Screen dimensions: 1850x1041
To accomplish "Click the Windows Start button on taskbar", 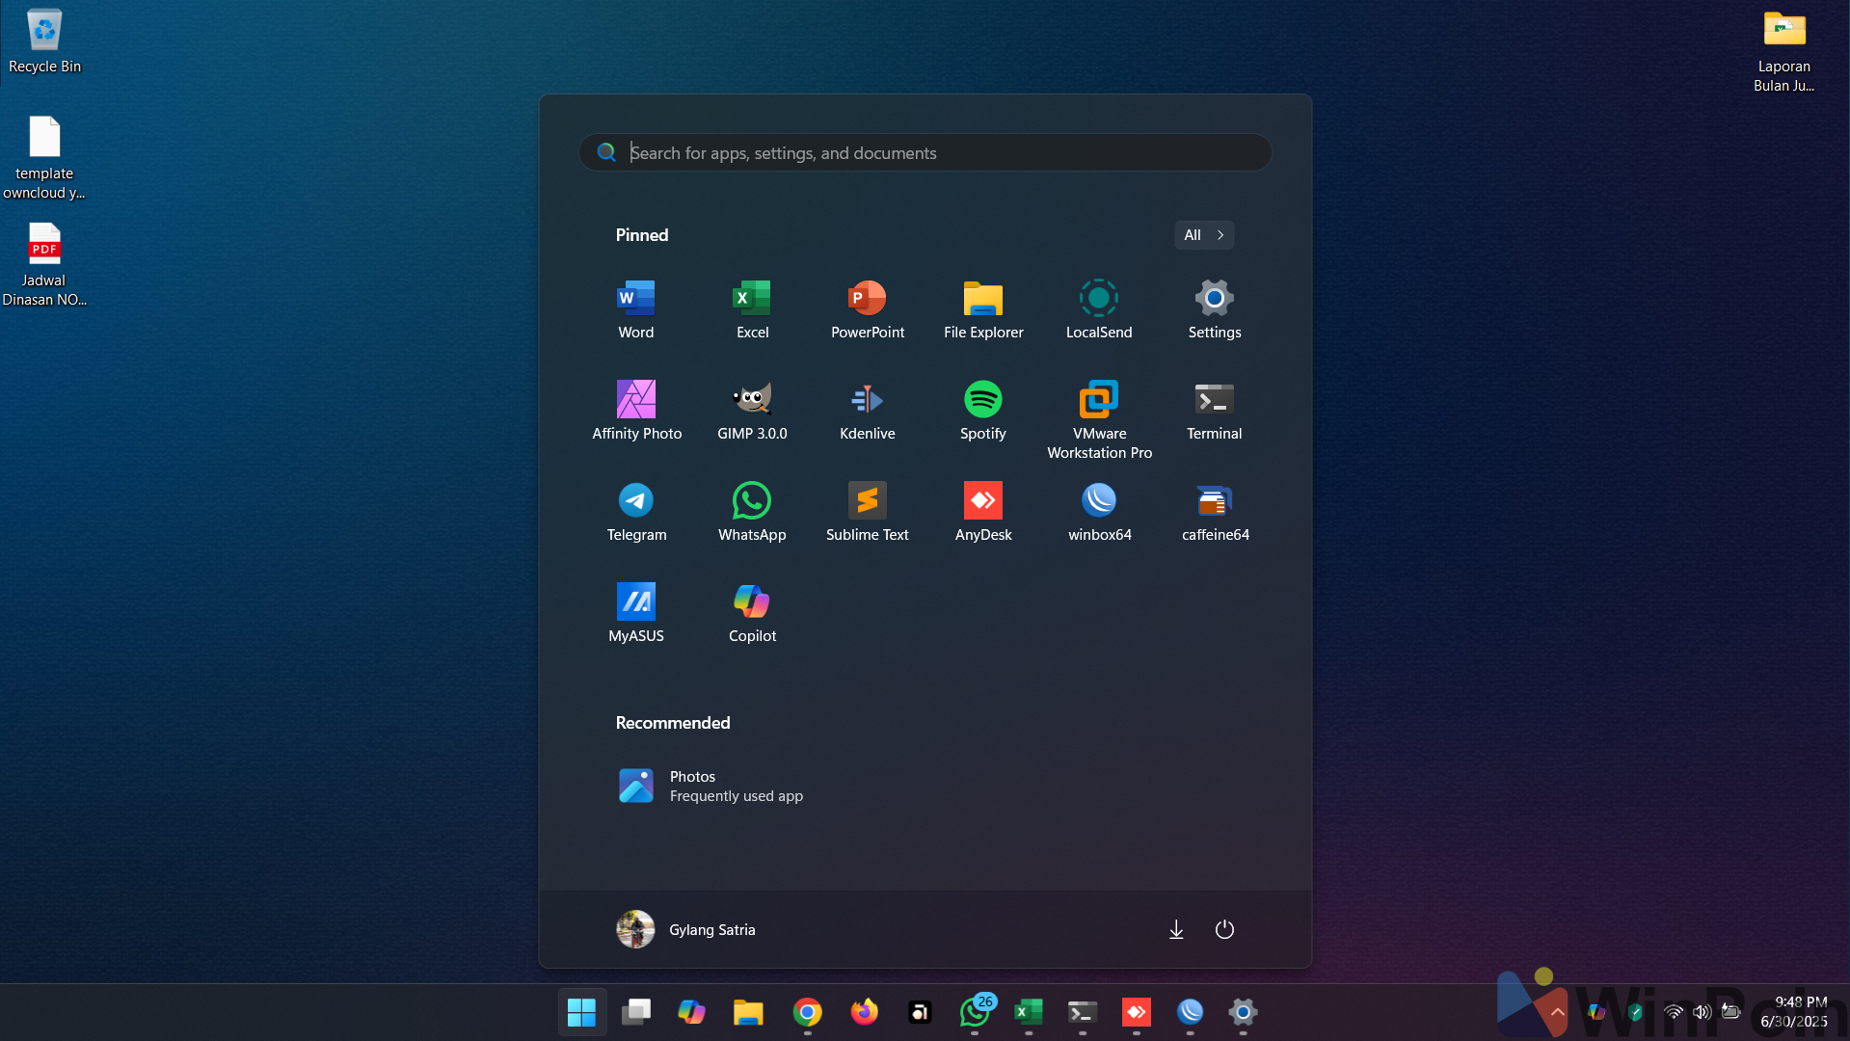I will coord(581,1012).
